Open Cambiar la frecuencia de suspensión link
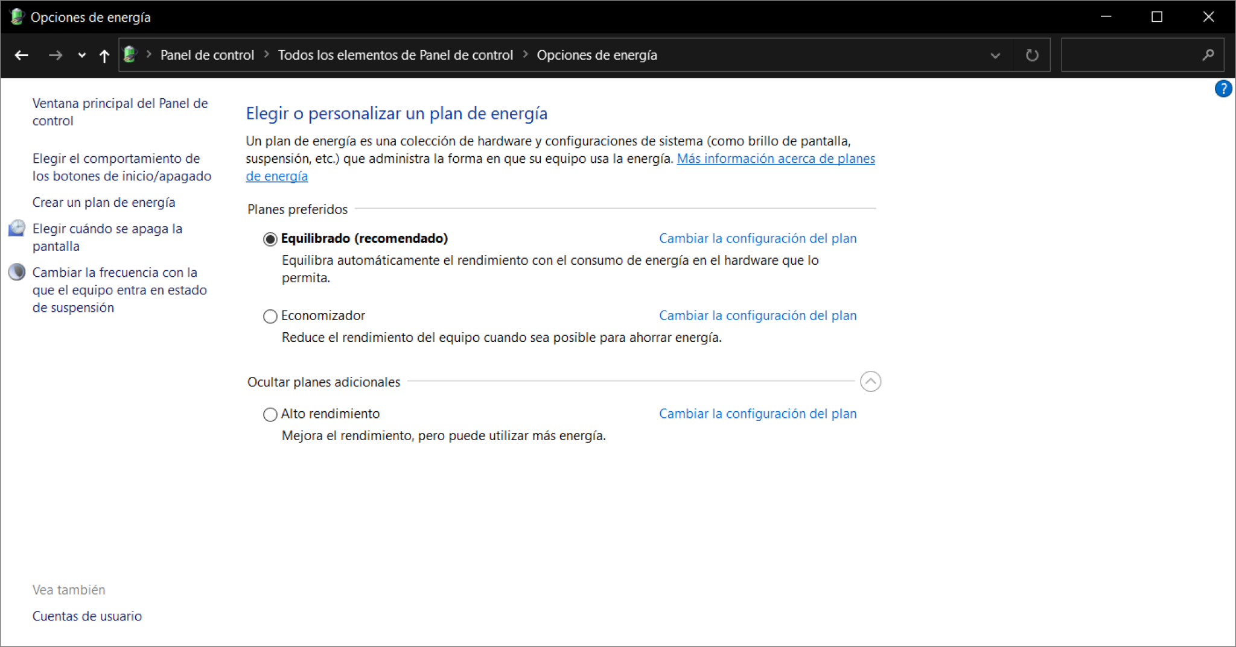Screen dimensions: 1236x647 click(x=119, y=289)
